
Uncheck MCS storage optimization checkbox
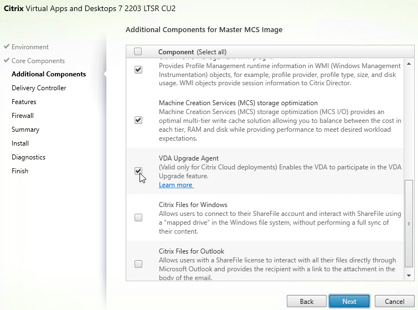pyautogui.click(x=138, y=120)
